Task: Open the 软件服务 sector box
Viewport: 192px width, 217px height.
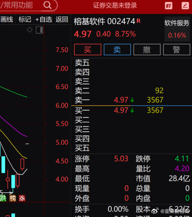Action: point(177,29)
